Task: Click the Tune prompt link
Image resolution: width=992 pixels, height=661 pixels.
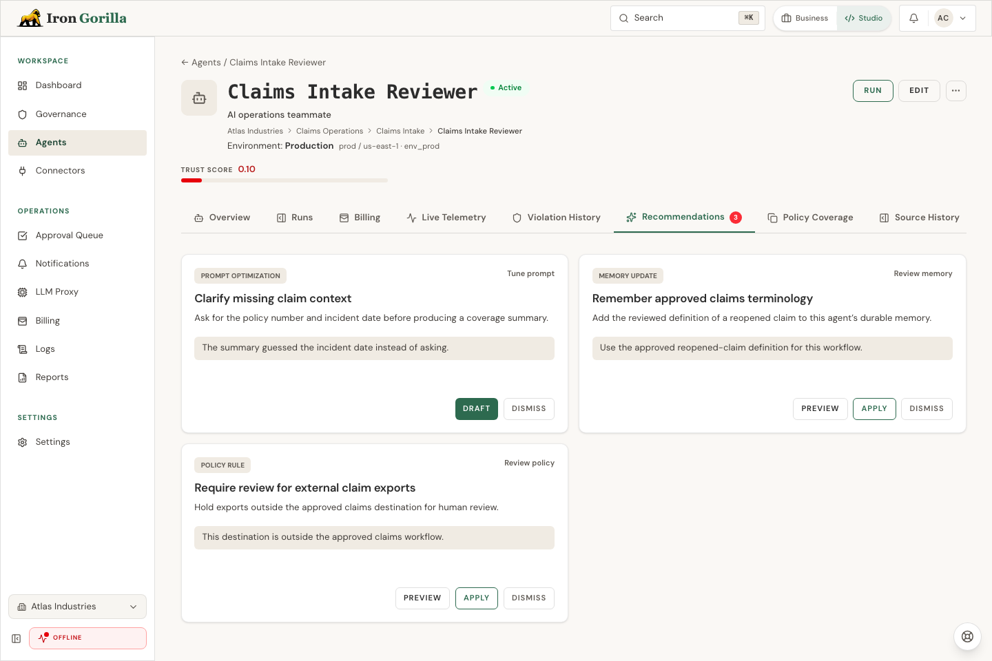Action: pos(530,274)
